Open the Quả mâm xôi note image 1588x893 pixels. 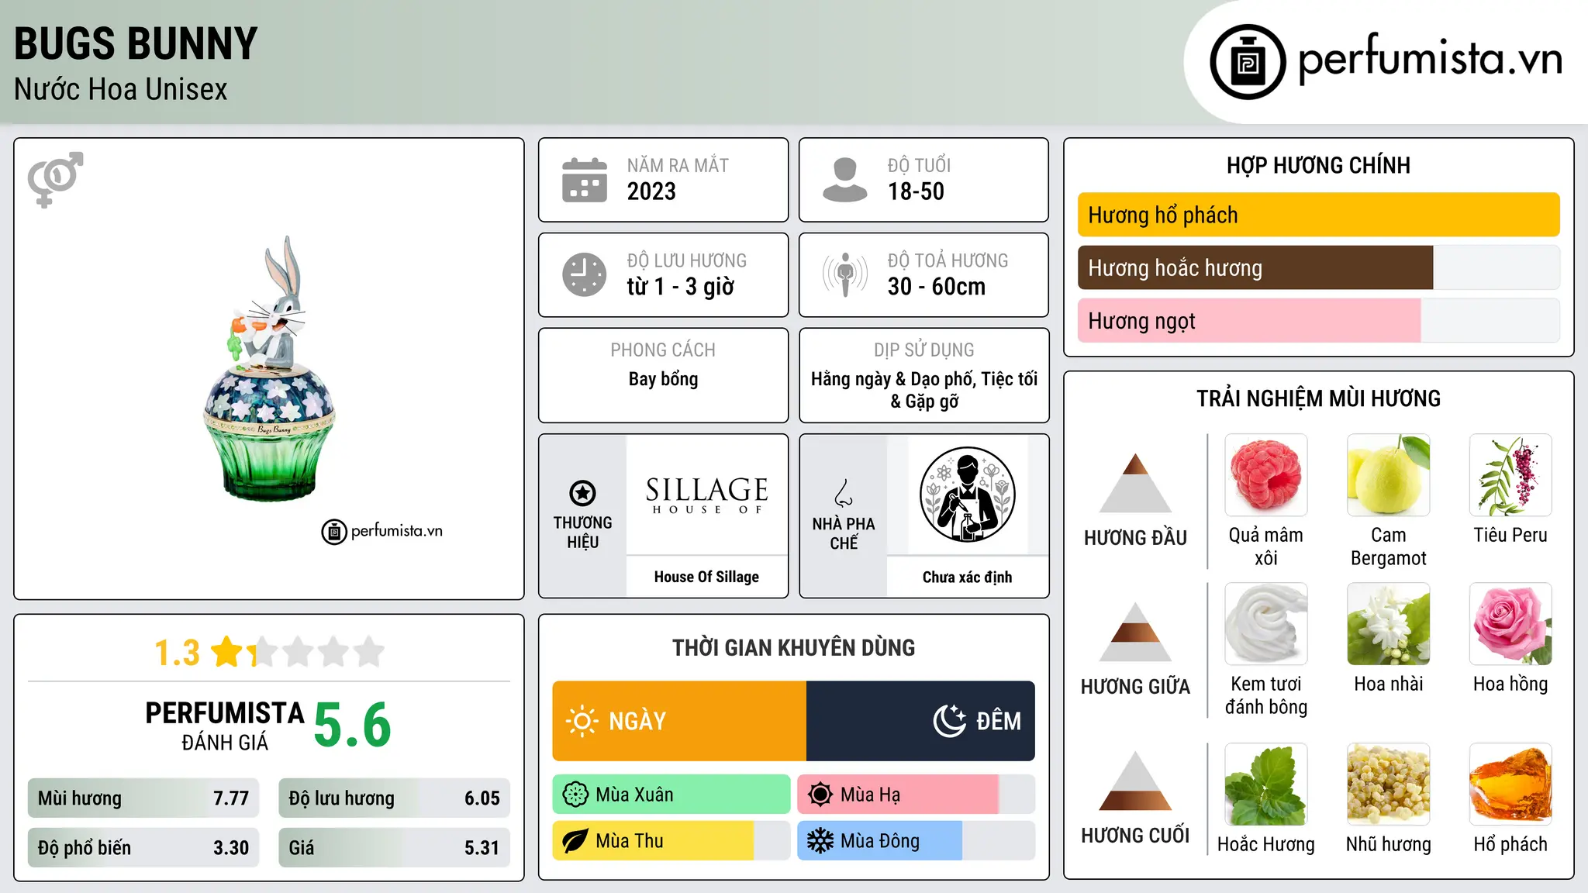pyautogui.click(x=1266, y=475)
